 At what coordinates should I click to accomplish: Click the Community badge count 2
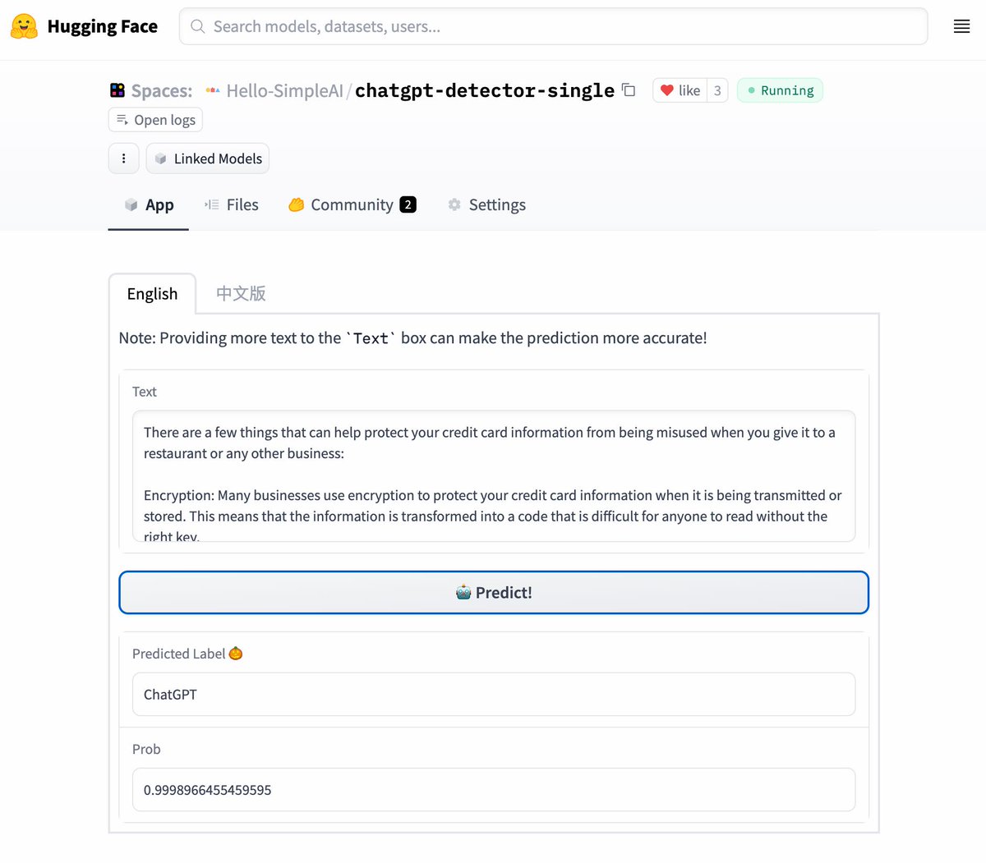pyautogui.click(x=408, y=204)
